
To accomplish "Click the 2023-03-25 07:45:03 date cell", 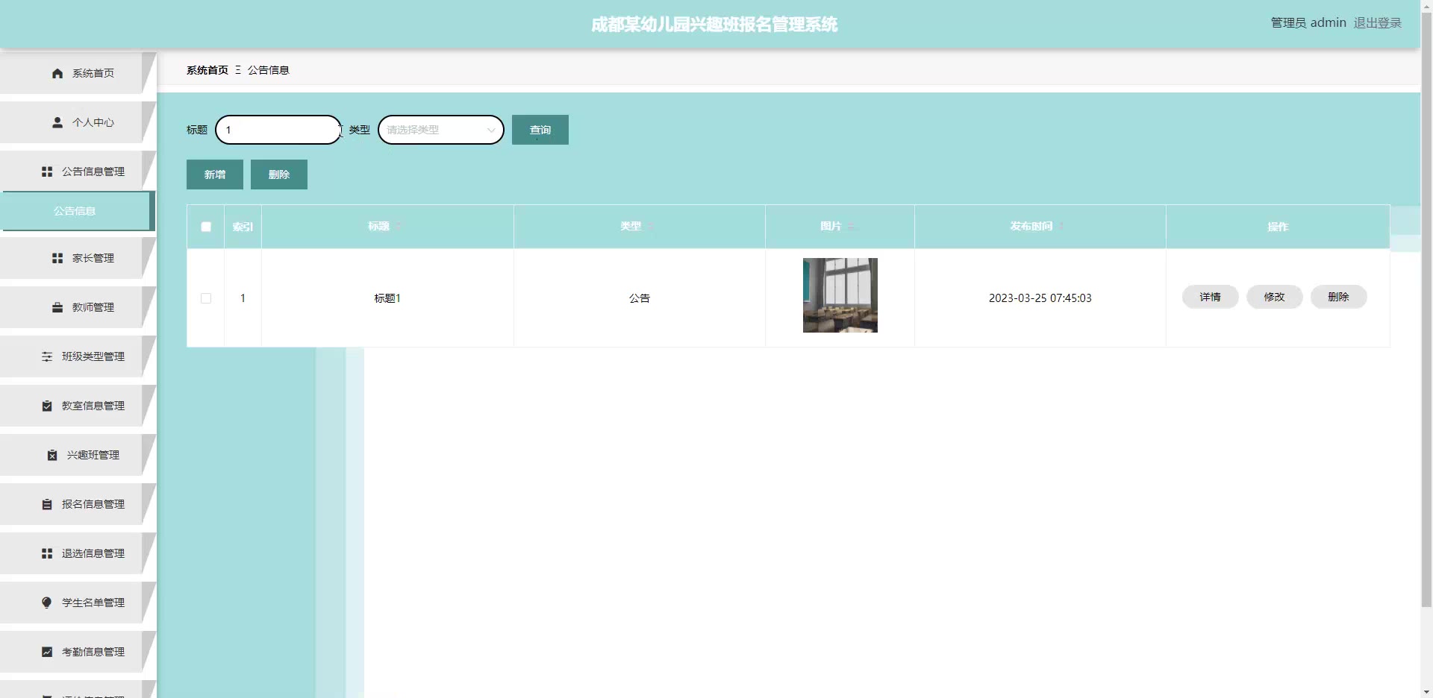I will click(x=1040, y=298).
